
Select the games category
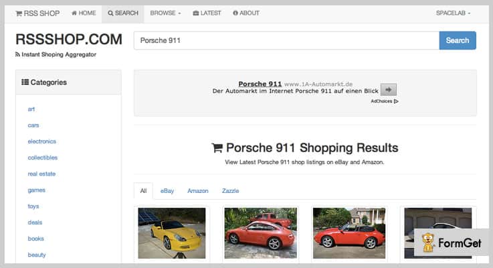(x=37, y=190)
